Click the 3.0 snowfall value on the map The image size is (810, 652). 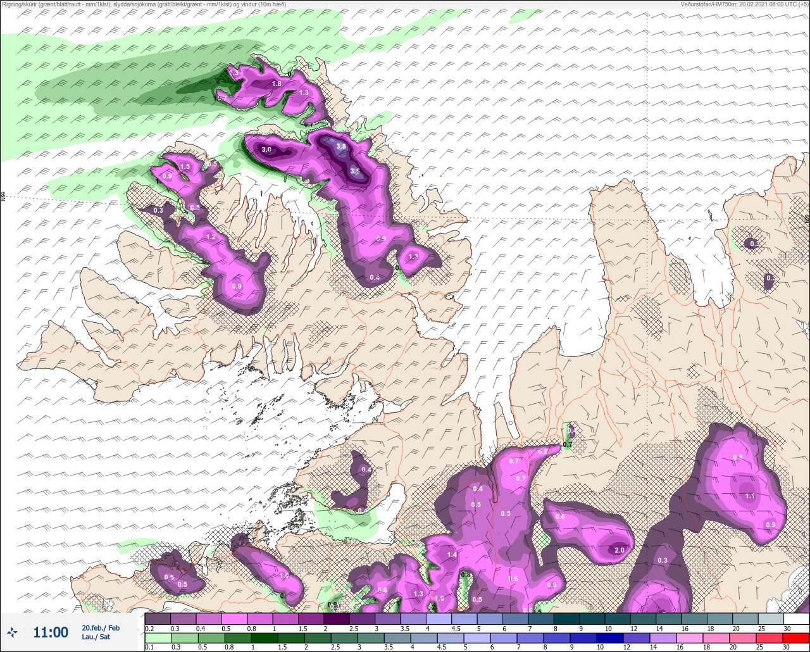[x=266, y=150]
